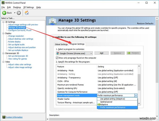The width and height of the screenshot is (159, 121).
Task: Click main panel scroll down arrow
Action: pos(157,116)
